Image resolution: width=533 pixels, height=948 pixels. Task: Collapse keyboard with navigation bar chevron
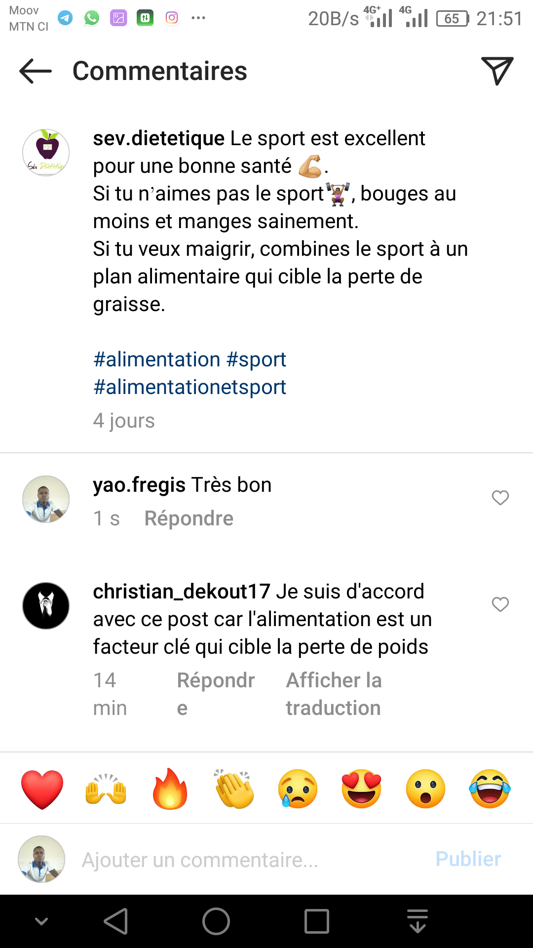(x=41, y=921)
